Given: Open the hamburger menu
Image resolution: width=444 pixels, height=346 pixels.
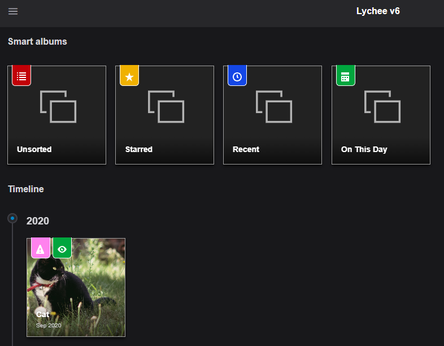Looking at the screenshot, I should pos(13,11).
